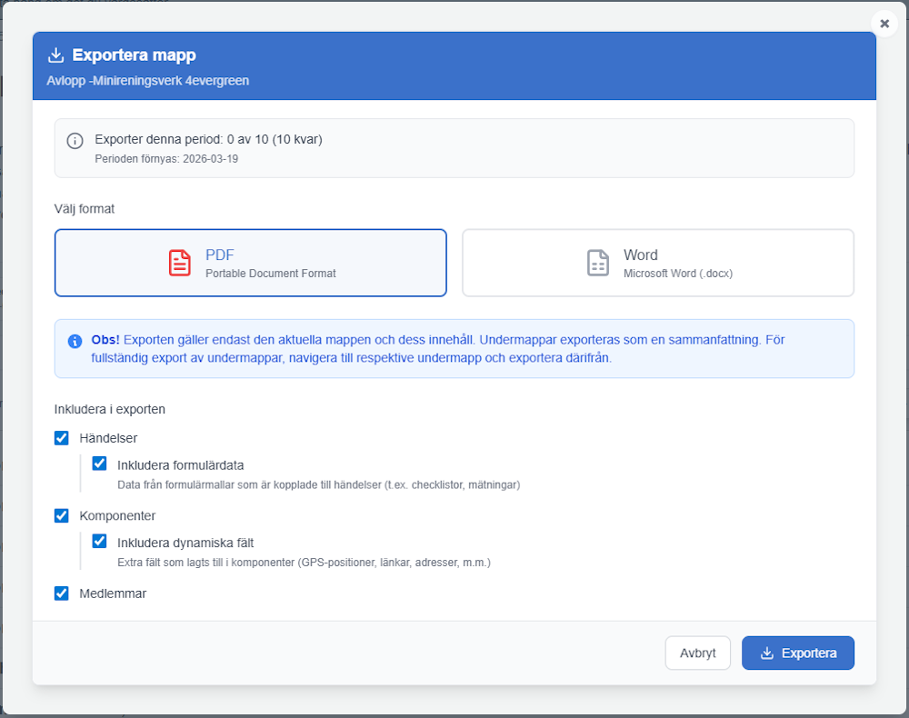Image resolution: width=909 pixels, height=718 pixels.
Task: Click 'Perioden förnyas: 2026-03-19' text
Action: coord(166,159)
